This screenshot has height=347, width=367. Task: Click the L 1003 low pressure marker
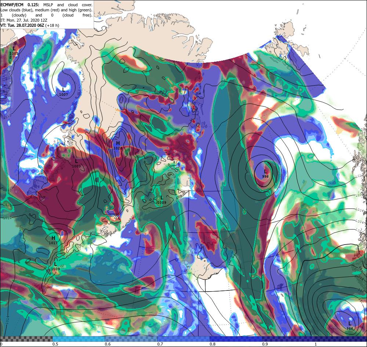(76, 163)
